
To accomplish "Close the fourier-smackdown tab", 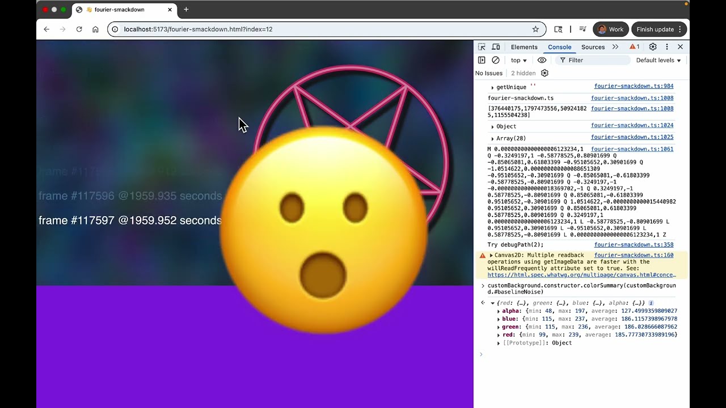I will pyautogui.click(x=170, y=10).
